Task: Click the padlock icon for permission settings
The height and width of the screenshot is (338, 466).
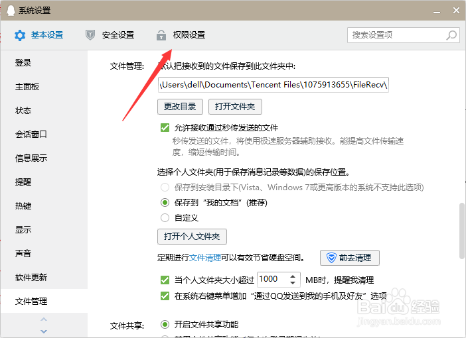Action: coord(161,35)
